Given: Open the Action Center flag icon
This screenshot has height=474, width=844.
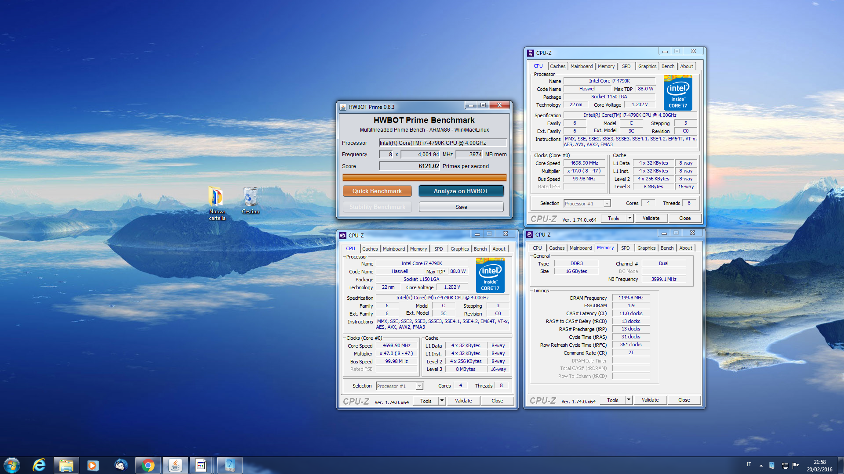Looking at the screenshot, I should 795,465.
